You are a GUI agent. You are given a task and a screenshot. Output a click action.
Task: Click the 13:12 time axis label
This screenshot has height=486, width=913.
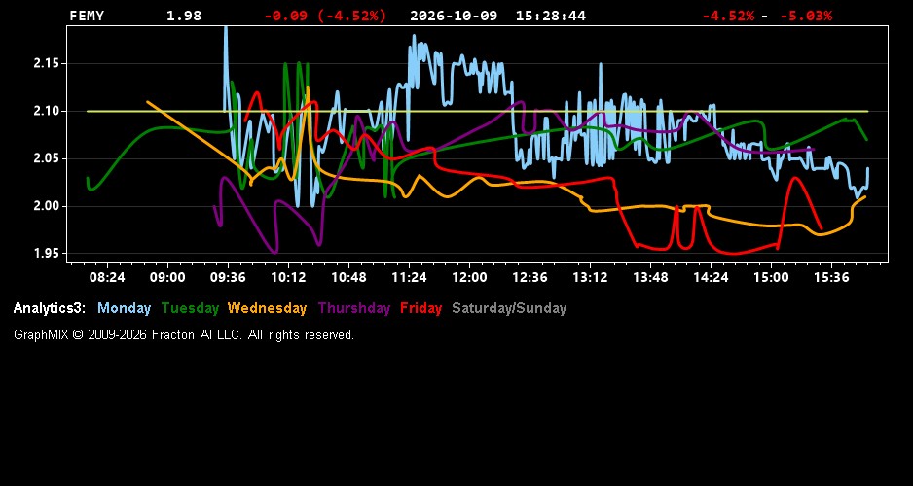[x=590, y=278]
